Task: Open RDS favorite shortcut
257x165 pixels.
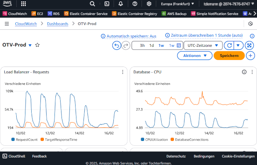Action: [54, 14]
